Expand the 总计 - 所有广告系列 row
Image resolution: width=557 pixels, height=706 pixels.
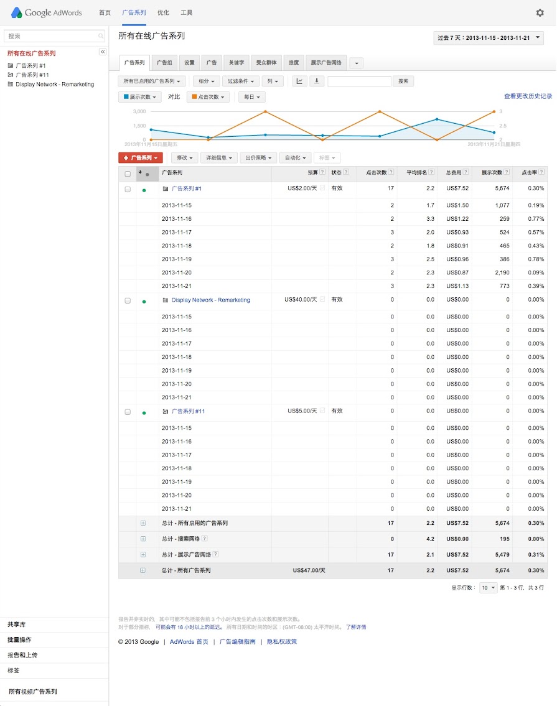pos(143,570)
